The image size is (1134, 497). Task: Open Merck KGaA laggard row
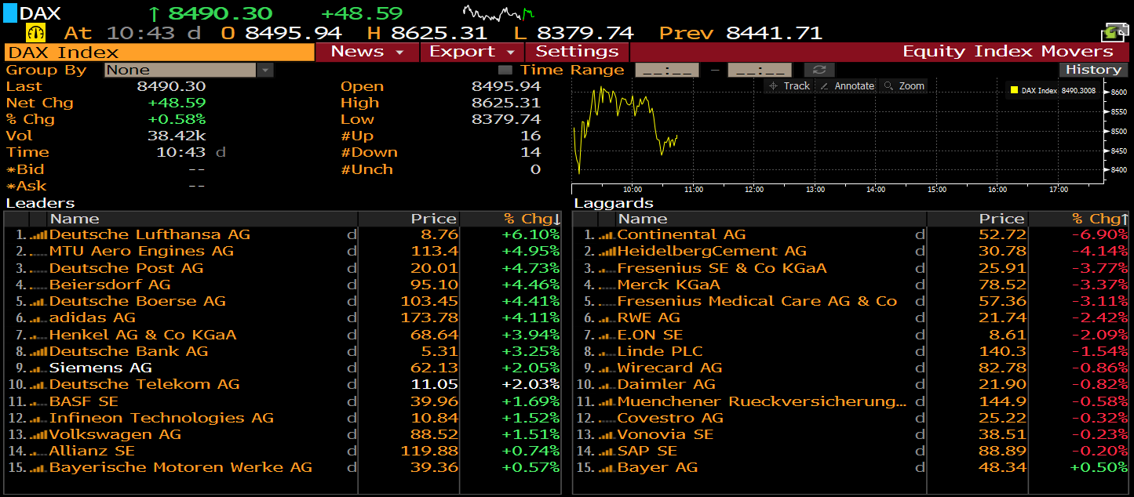tap(669, 285)
